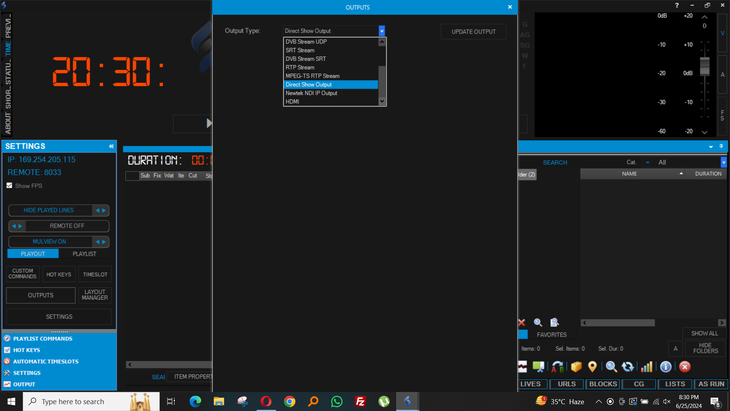Click the location pin marker icon
The height and width of the screenshot is (411, 730).
(x=592, y=367)
